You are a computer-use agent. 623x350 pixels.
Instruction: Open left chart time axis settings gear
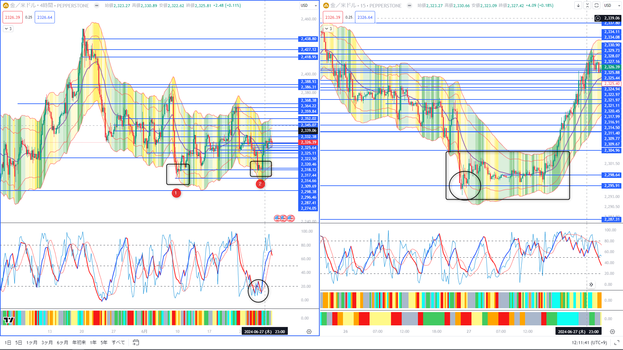[309, 332]
